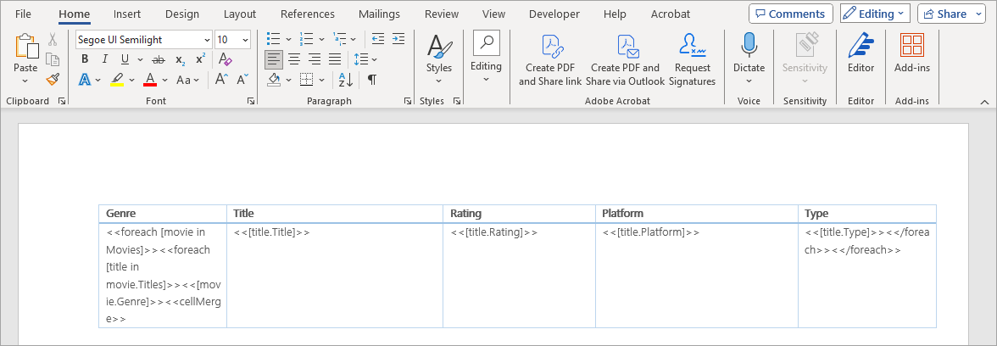Toggle Align Left
The width and height of the screenshot is (997, 346).
[x=274, y=59]
